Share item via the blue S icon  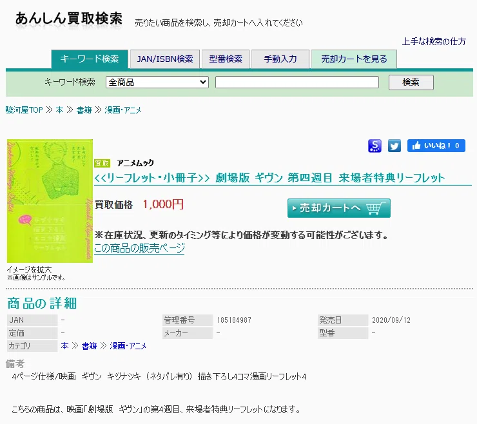tap(375, 146)
